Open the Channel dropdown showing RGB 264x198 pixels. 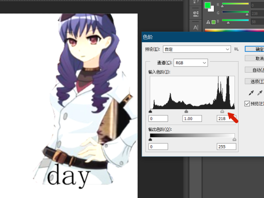pos(191,63)
